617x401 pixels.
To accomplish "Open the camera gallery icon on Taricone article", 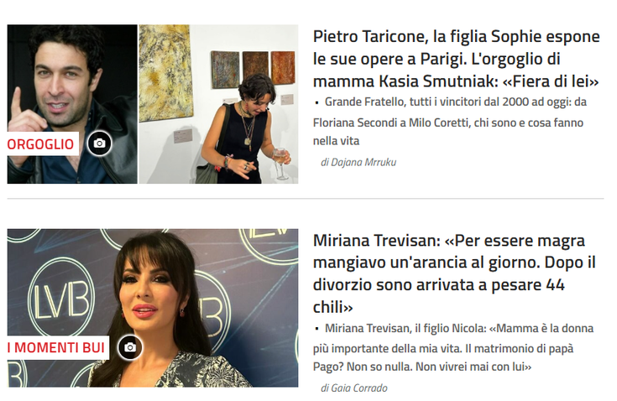I will [99, 143].
